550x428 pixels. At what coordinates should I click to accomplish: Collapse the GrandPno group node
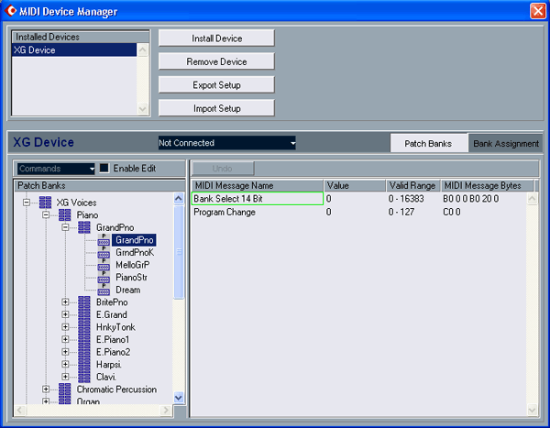(x=65, y=227)
